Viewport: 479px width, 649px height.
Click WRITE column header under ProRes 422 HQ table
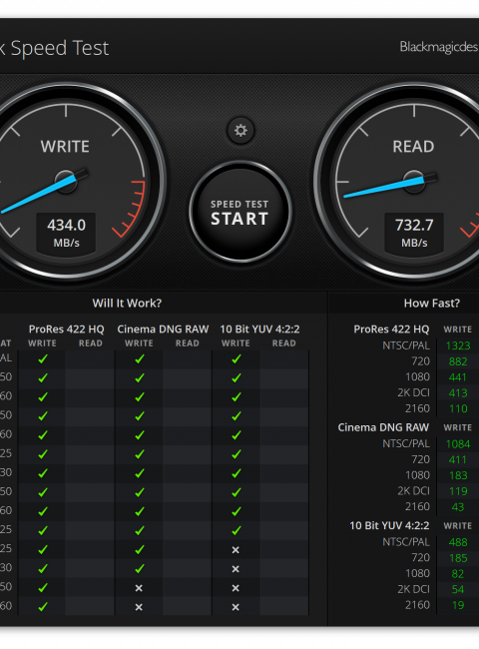coord(42,343)
